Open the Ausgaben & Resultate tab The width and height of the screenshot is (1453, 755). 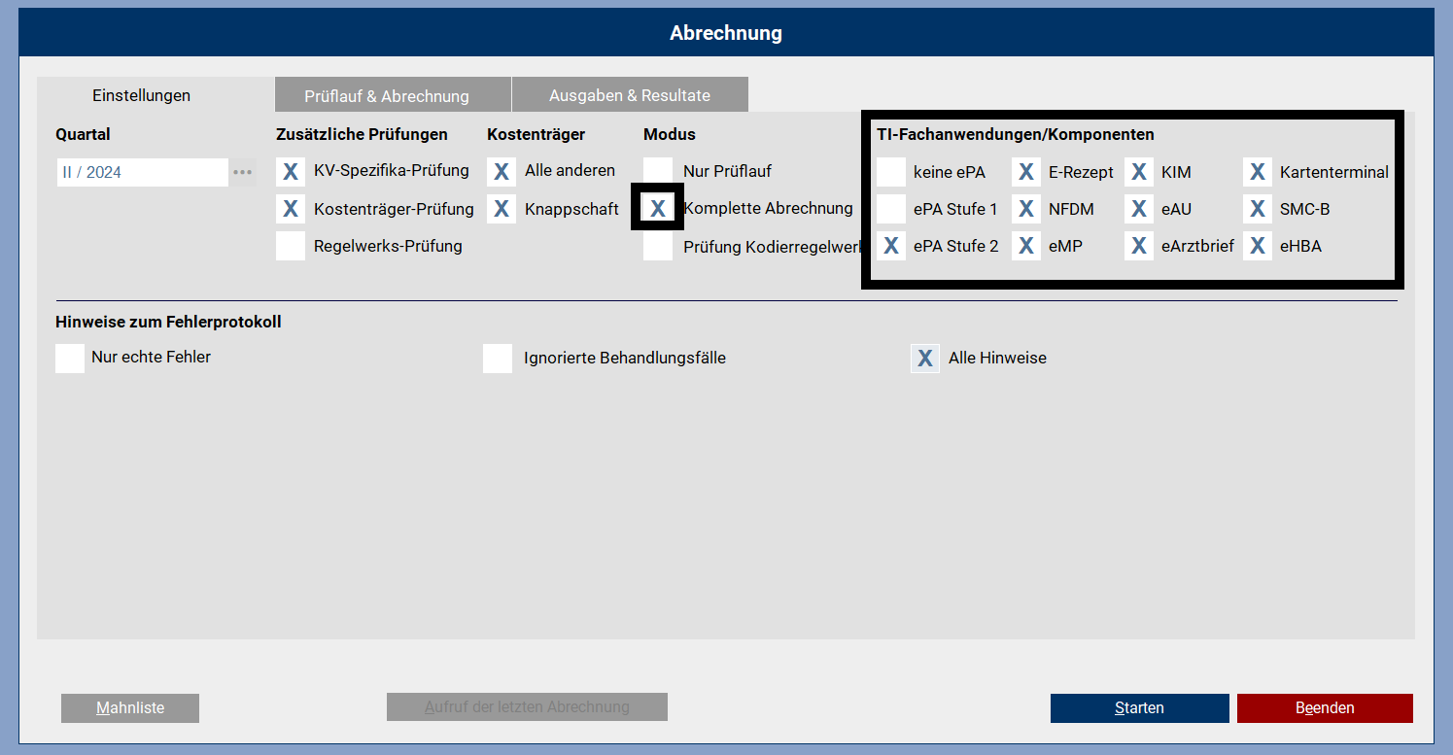tap(629, 95)
